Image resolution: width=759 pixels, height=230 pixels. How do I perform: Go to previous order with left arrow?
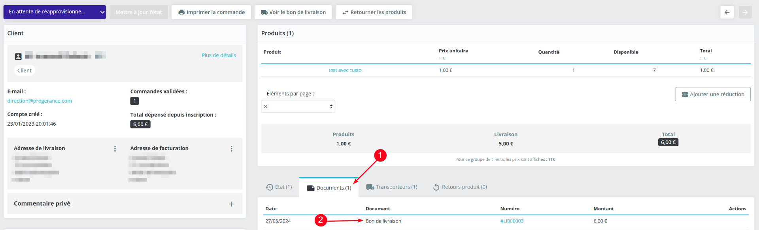(x=727, y=12)
